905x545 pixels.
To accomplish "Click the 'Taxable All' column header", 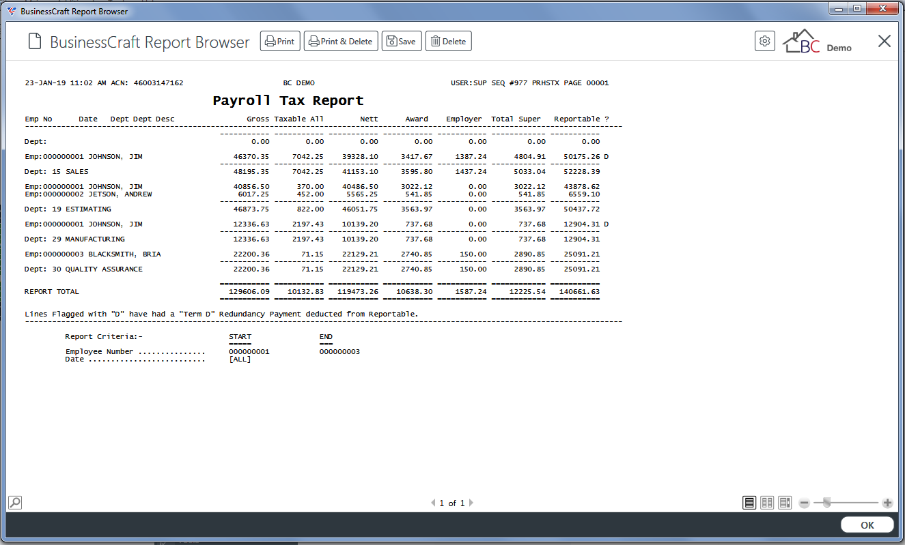I will 299,119.
